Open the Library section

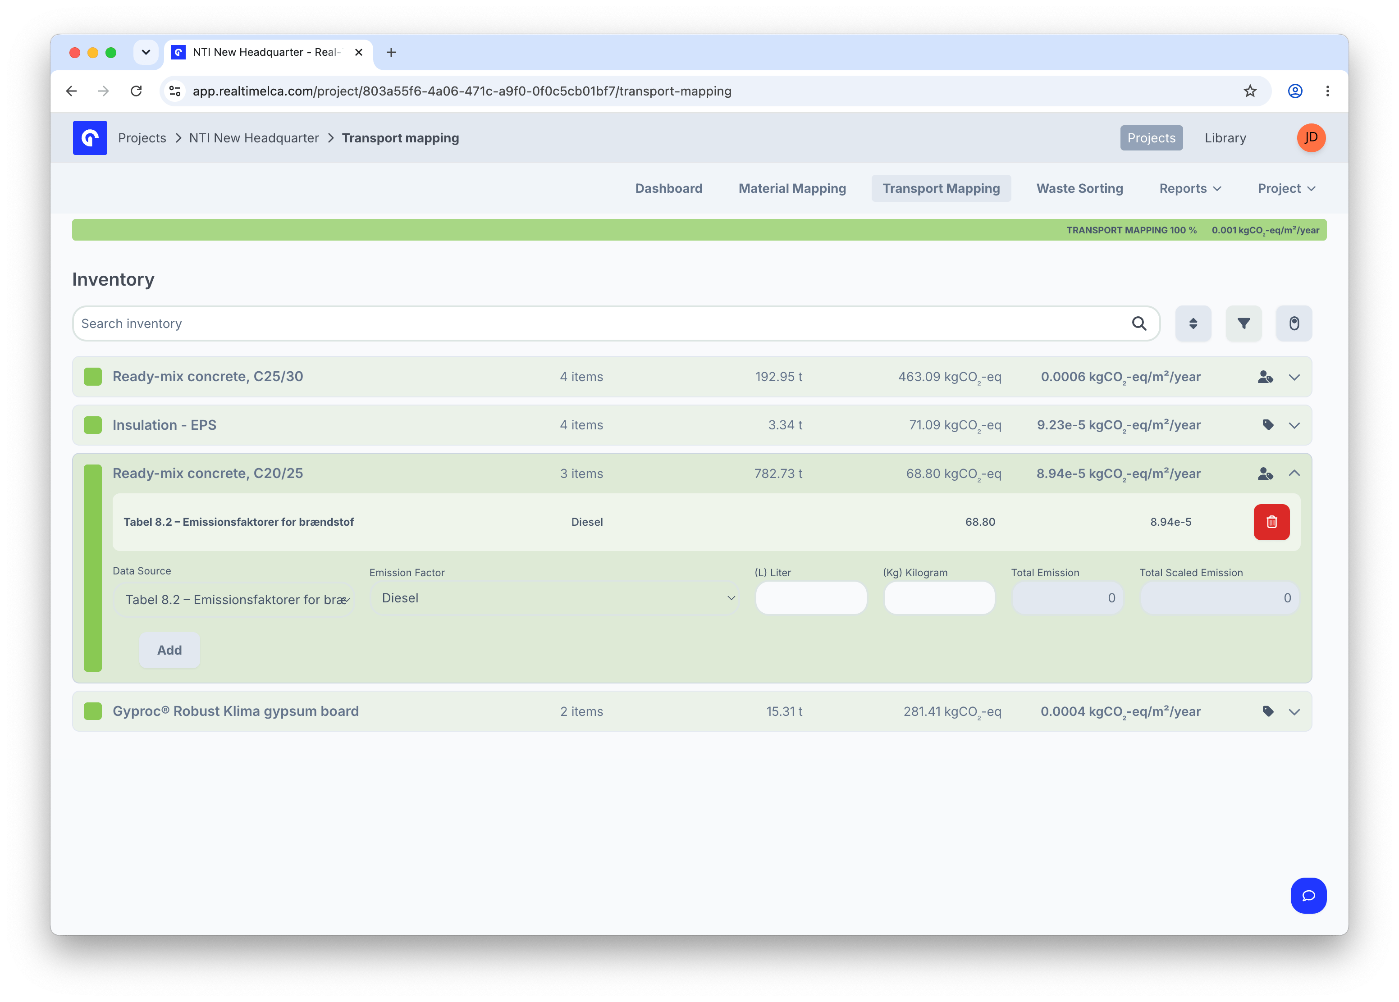click(x=1225, y=137)
